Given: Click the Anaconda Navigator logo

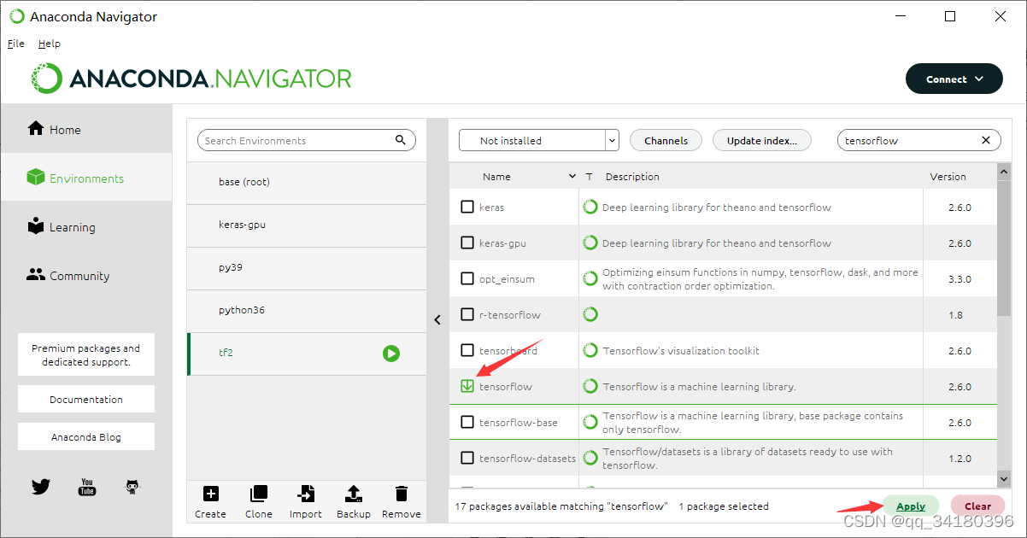Looking at the screenshot, I should pos(192,79).
